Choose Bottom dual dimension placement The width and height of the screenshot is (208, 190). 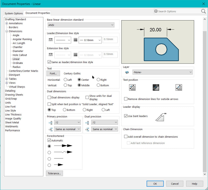[64, 110]
